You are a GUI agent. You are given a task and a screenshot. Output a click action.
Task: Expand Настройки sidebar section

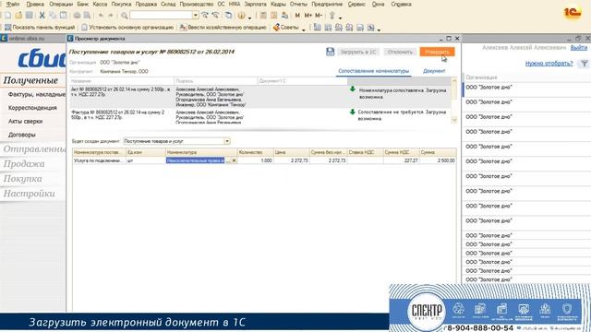tap(29, 194)
